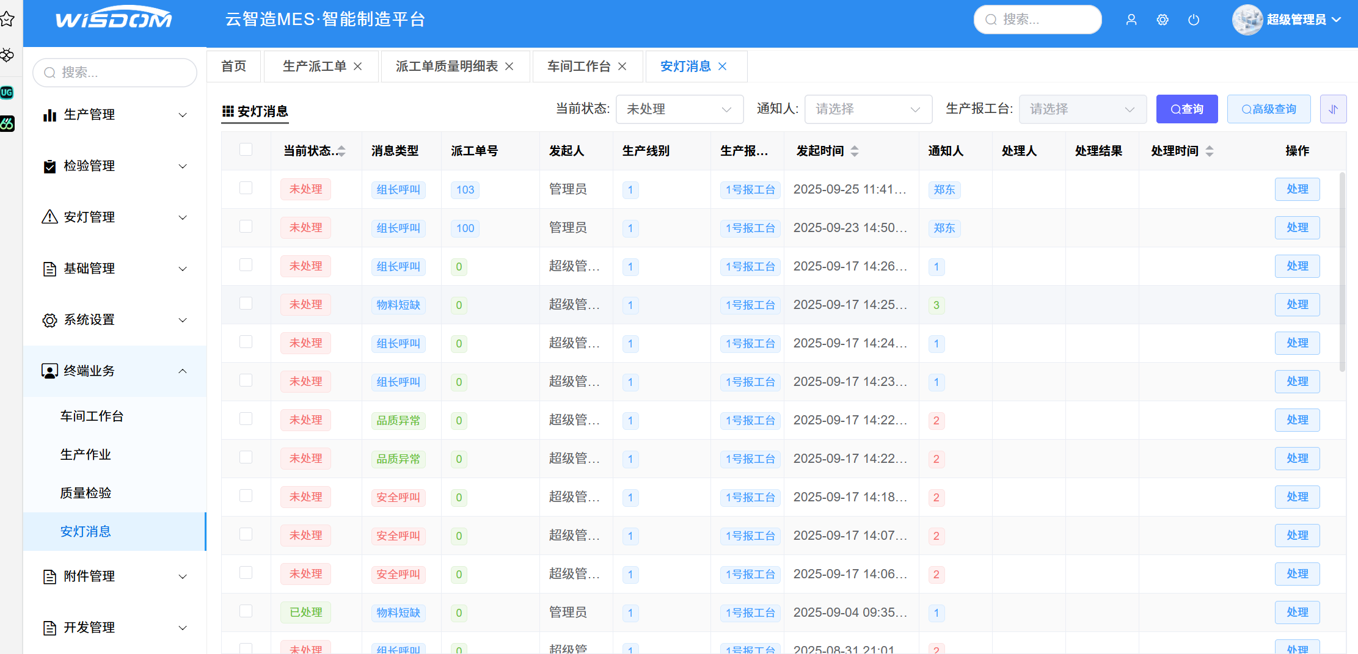Click 处理 for the 2025-09-04 row
Viewport: 1358px width, 654px height.
click(1297, 612)
